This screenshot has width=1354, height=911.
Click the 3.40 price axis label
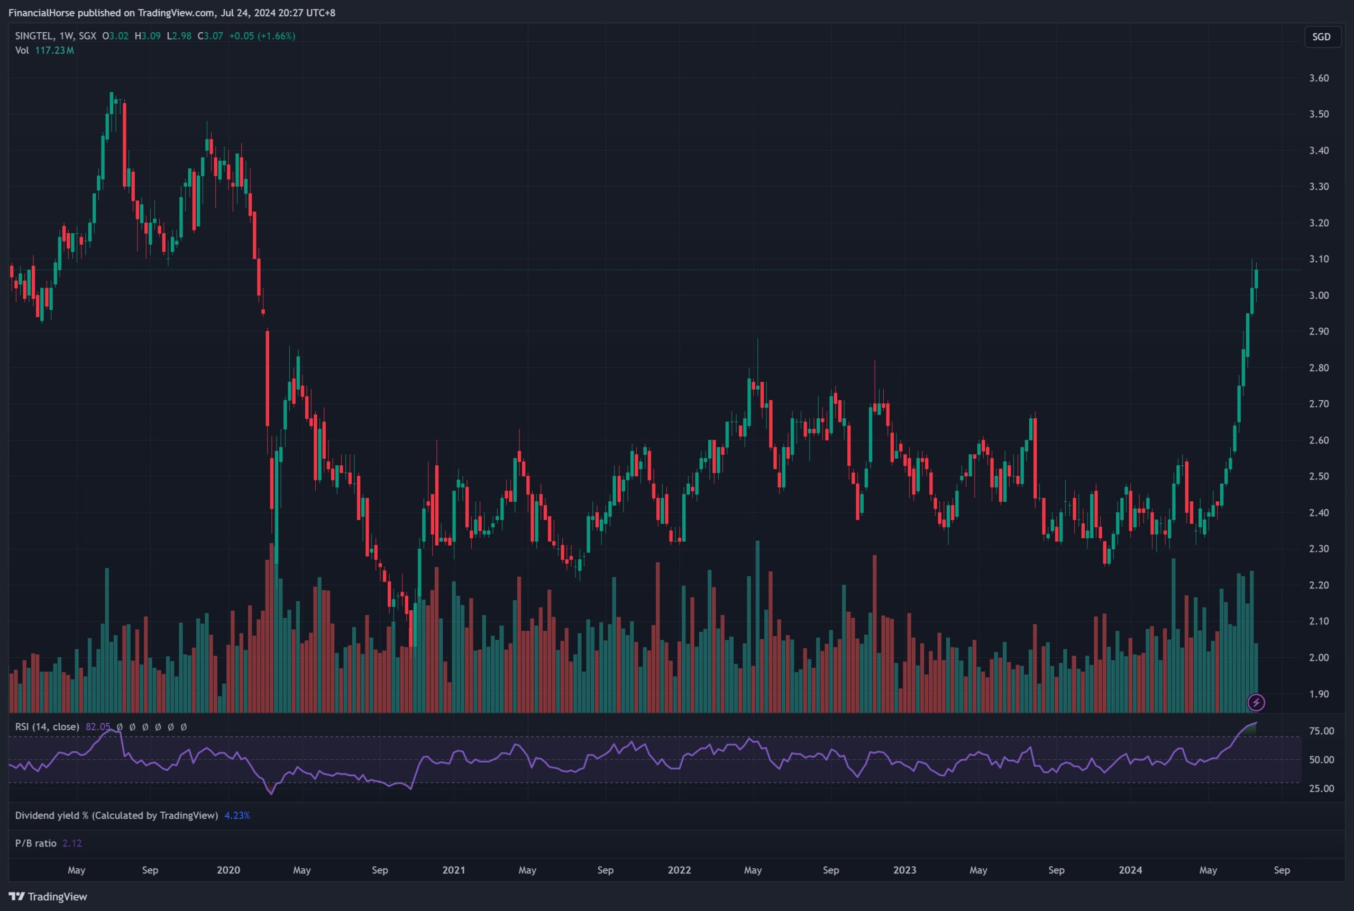coord(1319,151)
